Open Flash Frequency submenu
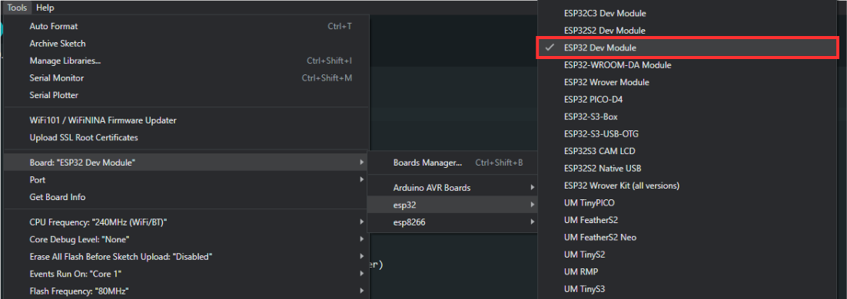Image resolution: width=847 pixels, height=299 pixels. click(186, 291)
